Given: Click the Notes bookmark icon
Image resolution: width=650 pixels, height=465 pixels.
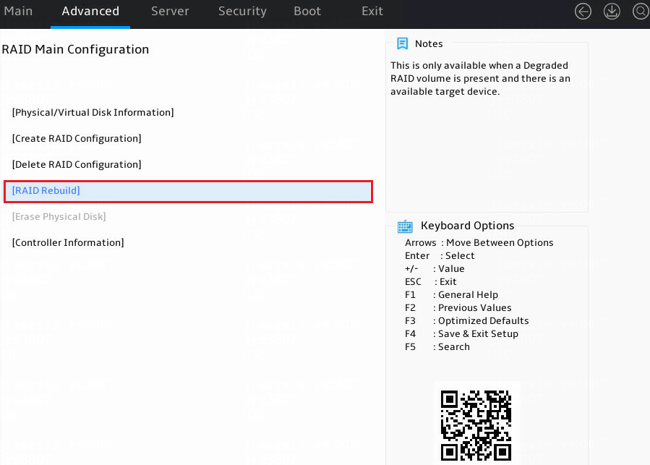Looking at the screenshot, I should click(402, 43).
